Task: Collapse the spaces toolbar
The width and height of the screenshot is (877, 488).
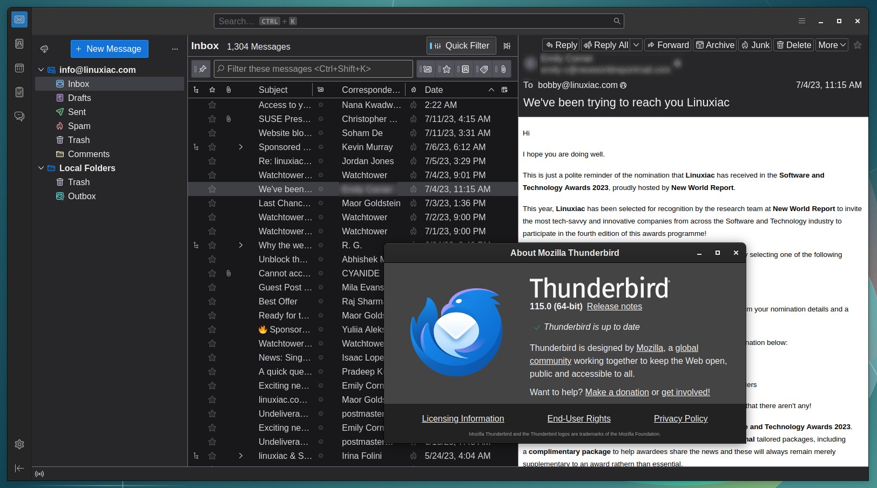Action: tap(19, 468)
